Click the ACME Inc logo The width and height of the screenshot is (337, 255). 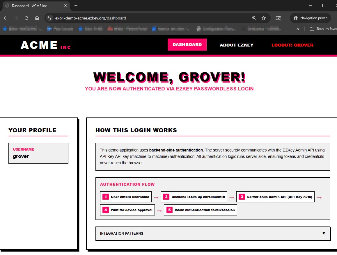[46, 45]
